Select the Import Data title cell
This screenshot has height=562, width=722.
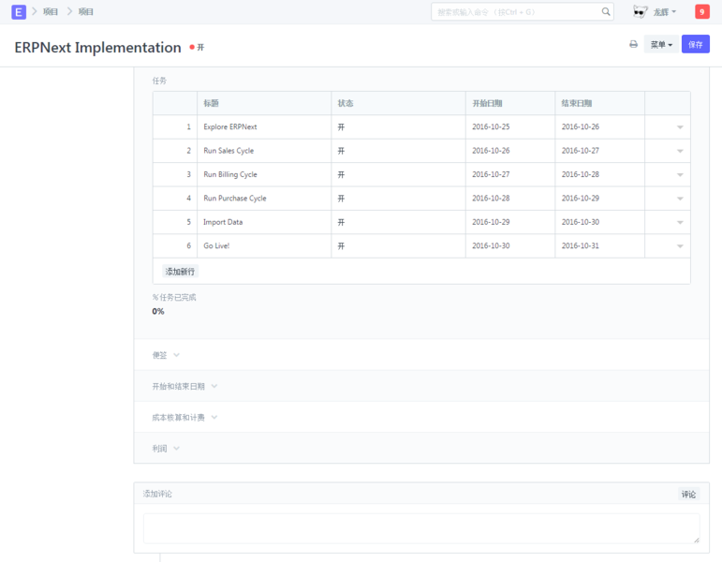(264, 222)
